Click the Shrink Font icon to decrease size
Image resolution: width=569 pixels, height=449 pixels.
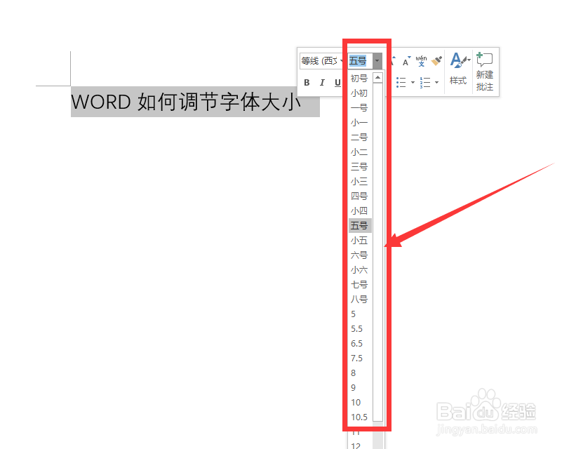point(406,60)
